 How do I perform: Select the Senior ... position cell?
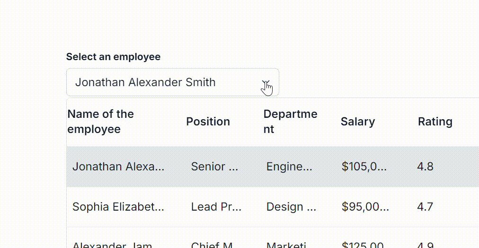point(214,167)
